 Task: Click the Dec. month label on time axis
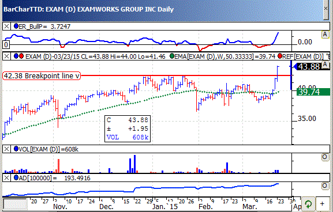point(106,206)
